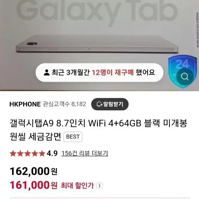Screen dimensions: 199x199
Task: Tap the bell icon in 알림받기
Action: pyautogui.click(x=99, y=104)
